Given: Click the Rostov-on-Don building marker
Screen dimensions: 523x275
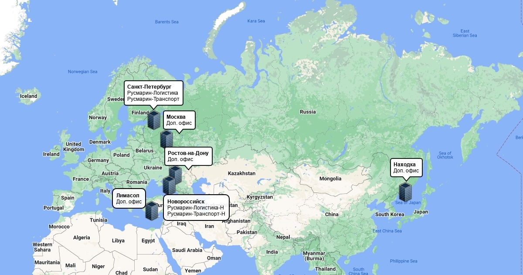Looking at the screenshot, I should point(175,174).
